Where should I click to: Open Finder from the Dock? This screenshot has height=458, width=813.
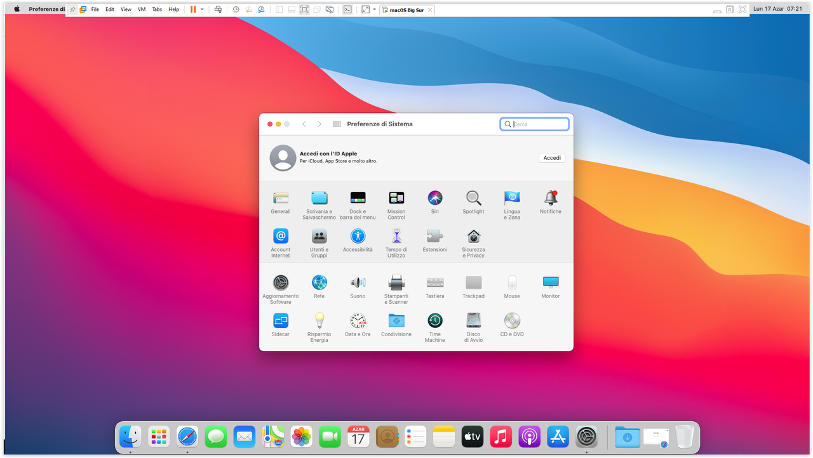[131, 436]
